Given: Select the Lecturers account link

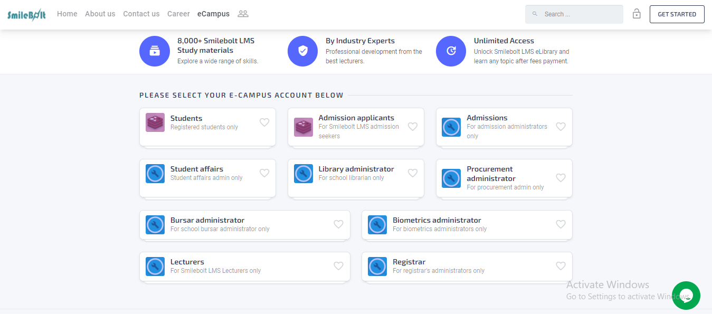Looking at the screenshot, I should (187, 262).
